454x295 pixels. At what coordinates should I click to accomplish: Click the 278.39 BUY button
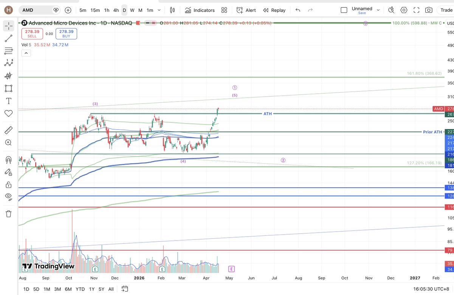click(x=66, y=34)
